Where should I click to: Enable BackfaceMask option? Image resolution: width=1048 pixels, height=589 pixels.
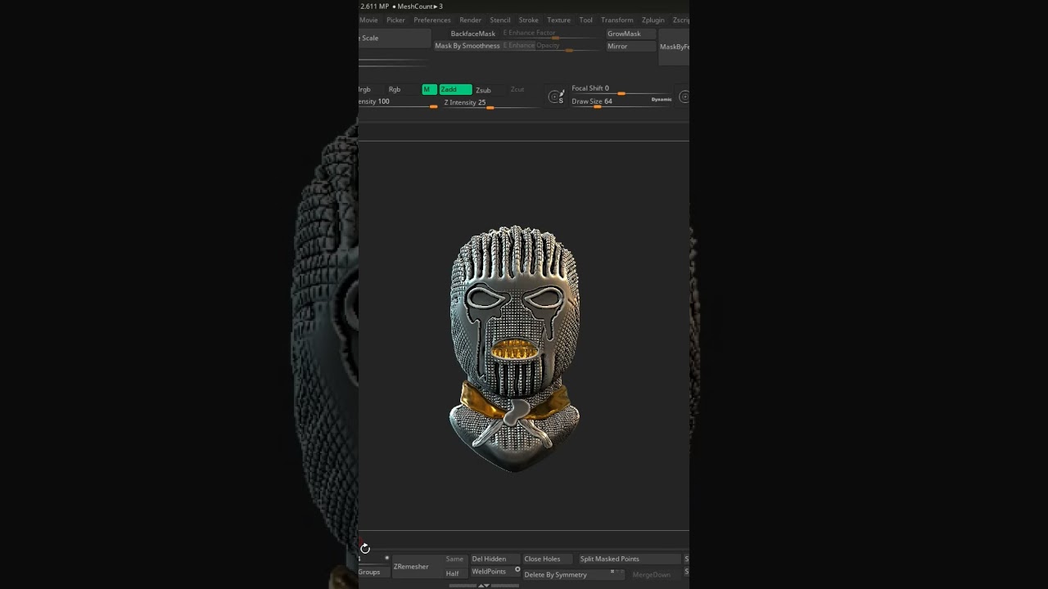click(472, 34)
